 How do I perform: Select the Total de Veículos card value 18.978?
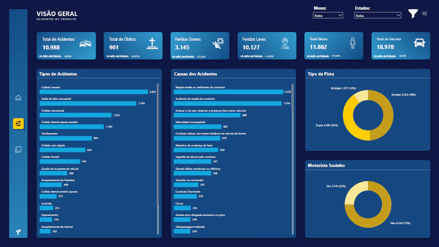pyautogui.click(x=385, y=47)
